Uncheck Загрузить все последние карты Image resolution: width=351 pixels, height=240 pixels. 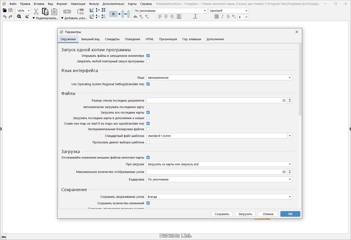(148, 112)
